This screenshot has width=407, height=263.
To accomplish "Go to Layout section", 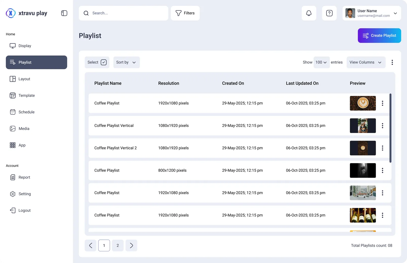I will pyautogui.click(x=36, y=79).
